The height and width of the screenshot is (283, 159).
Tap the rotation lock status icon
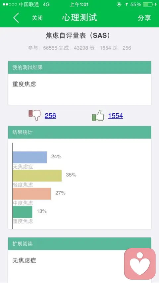click(x=119, y=5)
